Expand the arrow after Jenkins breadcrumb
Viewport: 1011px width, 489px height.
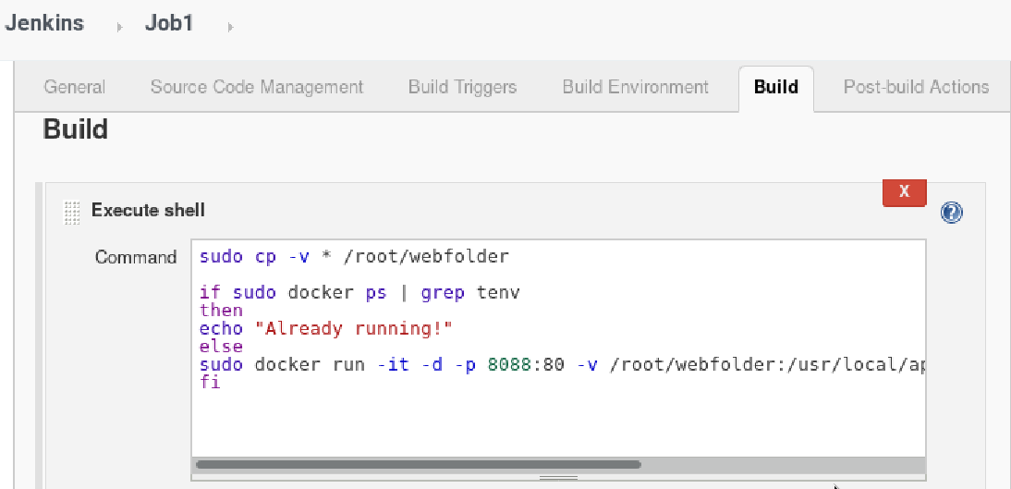(x=119, y=27)
